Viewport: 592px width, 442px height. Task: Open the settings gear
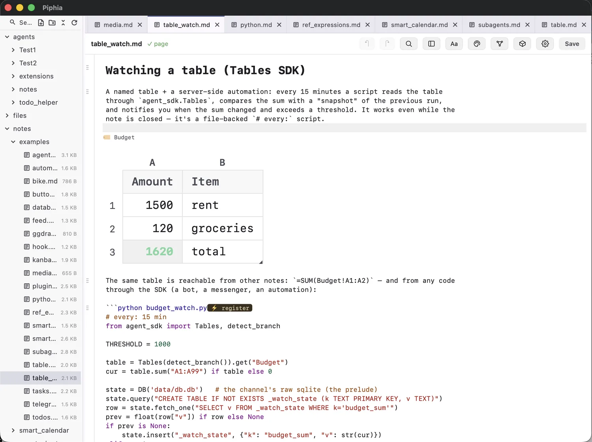545,44
